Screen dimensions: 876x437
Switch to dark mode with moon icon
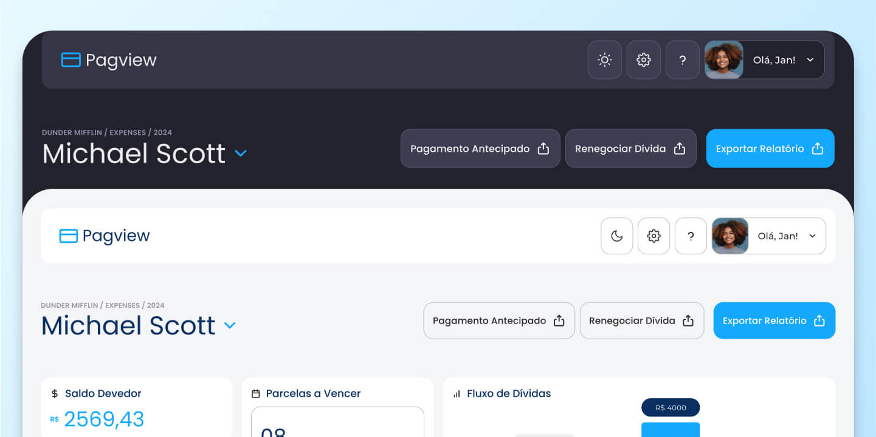617,235
